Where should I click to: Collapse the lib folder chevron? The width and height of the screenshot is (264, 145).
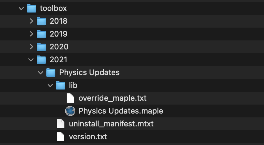[x=50, y=85]
